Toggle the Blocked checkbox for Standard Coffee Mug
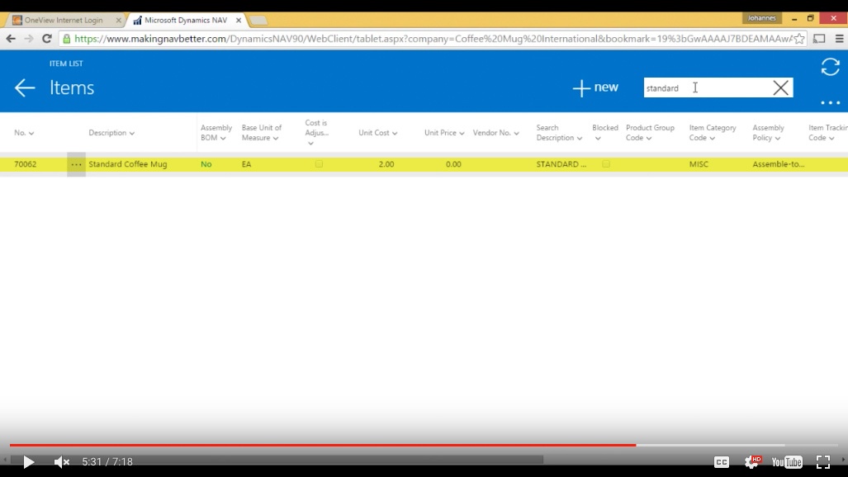This screenshot has width=848, height=477. point(606,164)
